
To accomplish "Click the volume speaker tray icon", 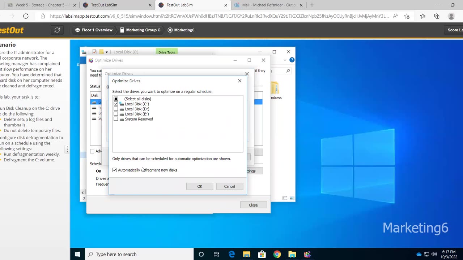I will pos(434,254).
